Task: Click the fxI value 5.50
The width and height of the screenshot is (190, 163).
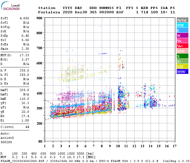Action: coord(25,40)
